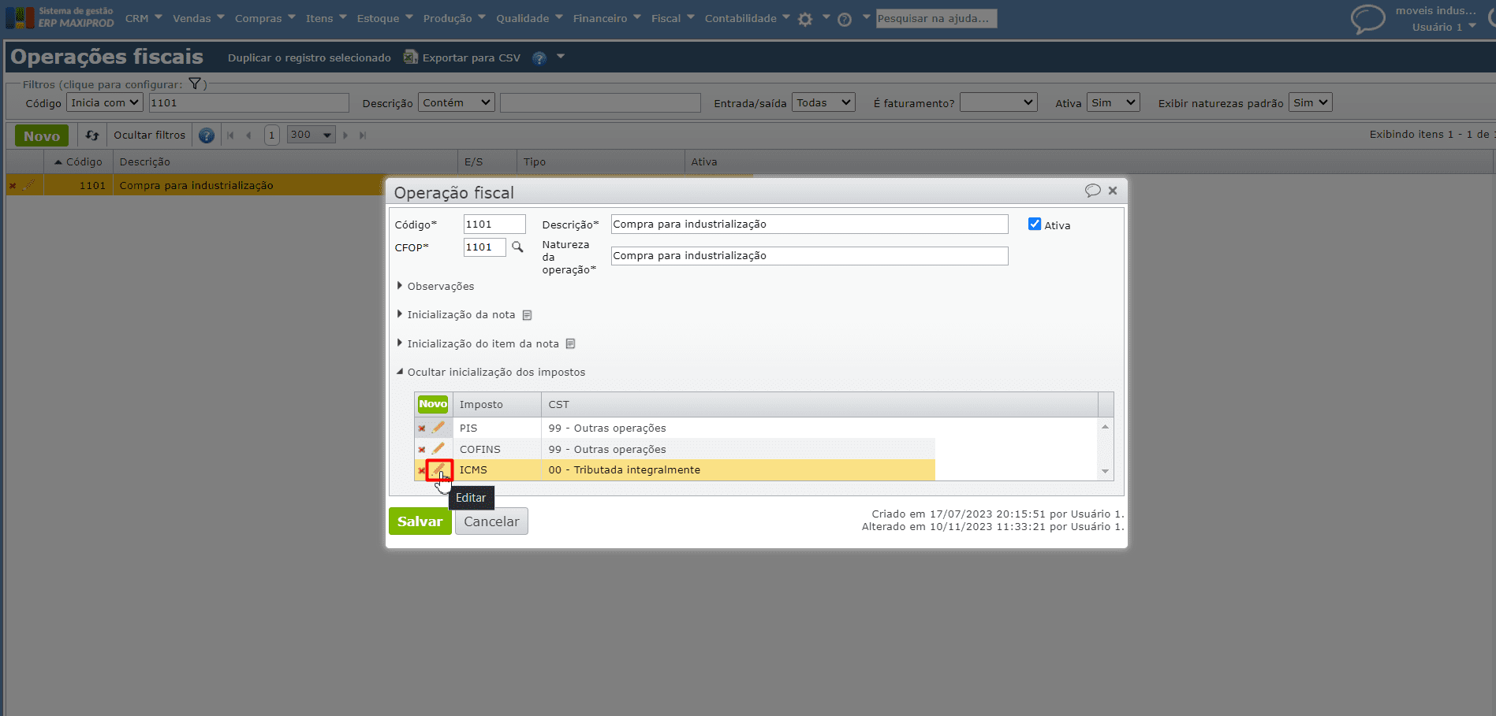Open the help question mark in top bar

[x=845, y=20]
